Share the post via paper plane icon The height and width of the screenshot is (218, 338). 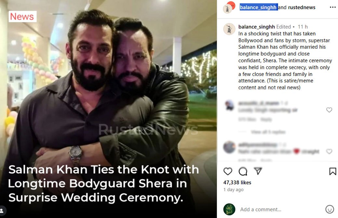(258, 171)
